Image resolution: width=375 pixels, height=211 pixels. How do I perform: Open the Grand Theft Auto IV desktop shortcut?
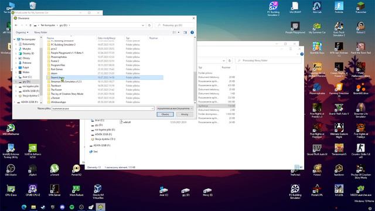tap(317, 150)
